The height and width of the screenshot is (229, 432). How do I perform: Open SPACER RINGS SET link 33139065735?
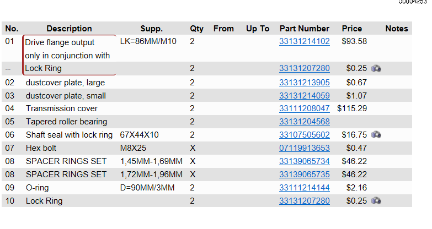point(305,175)
